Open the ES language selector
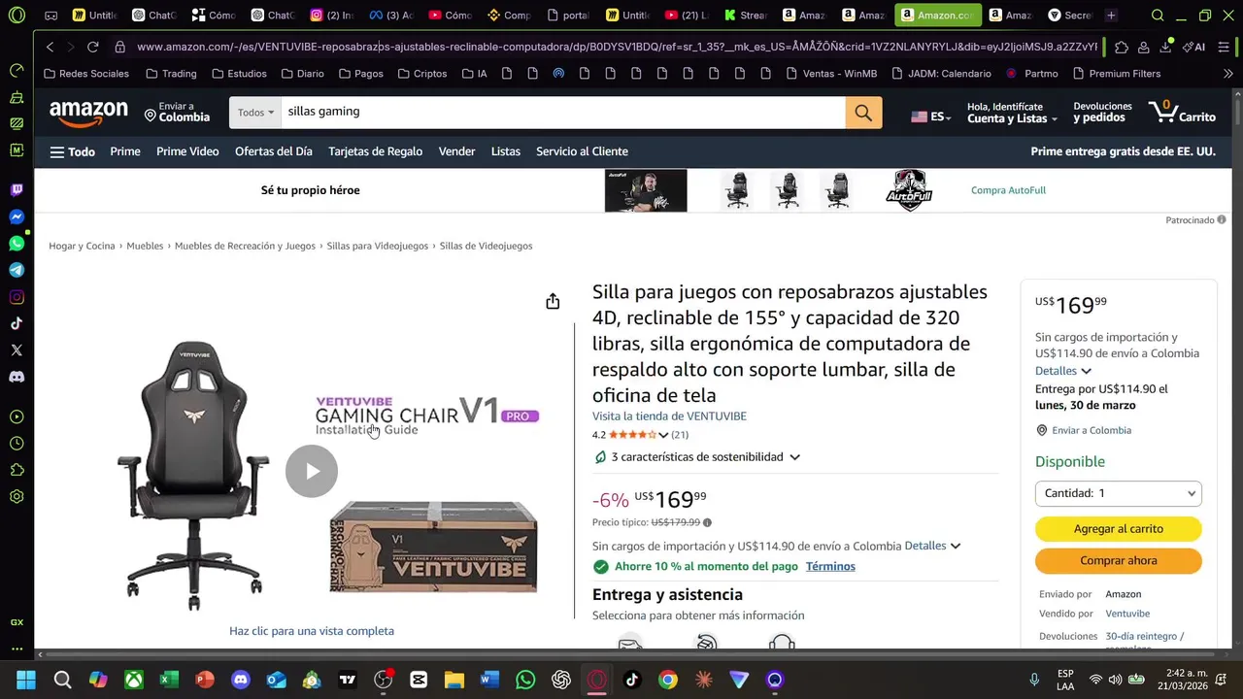This screenshot has width=1243, height=699. point(929,116)
